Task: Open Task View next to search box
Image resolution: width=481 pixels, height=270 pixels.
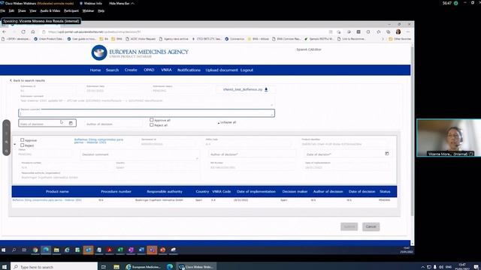Action: pyautogui.click(x=104, y=267)
